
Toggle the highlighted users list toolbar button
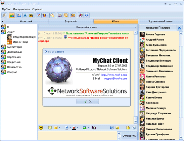12,15
